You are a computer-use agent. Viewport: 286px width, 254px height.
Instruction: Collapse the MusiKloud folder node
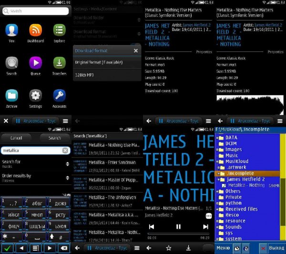point(217,162)
